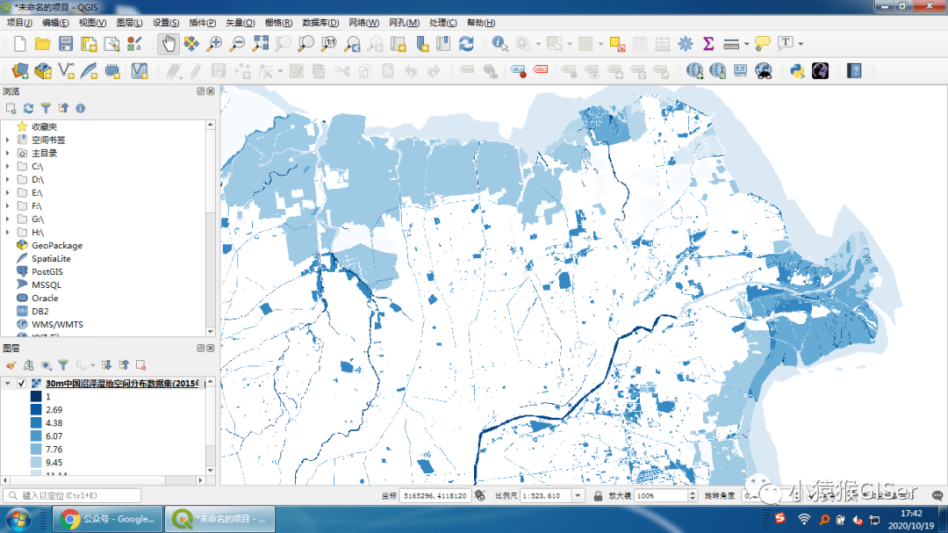Open the scale 1:323,610 dropdown
The width and height of the screenshot is (948, 533).
578,495
